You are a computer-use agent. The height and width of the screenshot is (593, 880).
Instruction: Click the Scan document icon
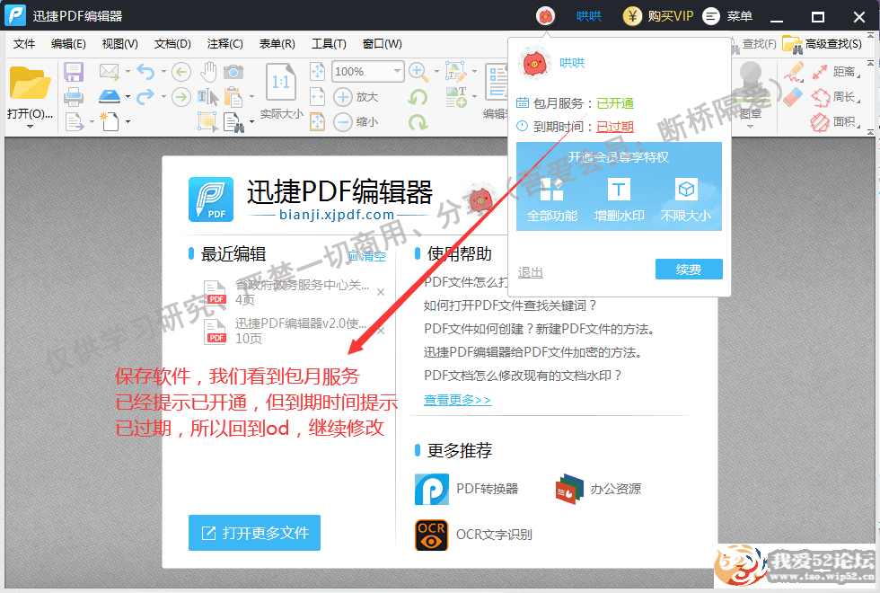point(110,97)
